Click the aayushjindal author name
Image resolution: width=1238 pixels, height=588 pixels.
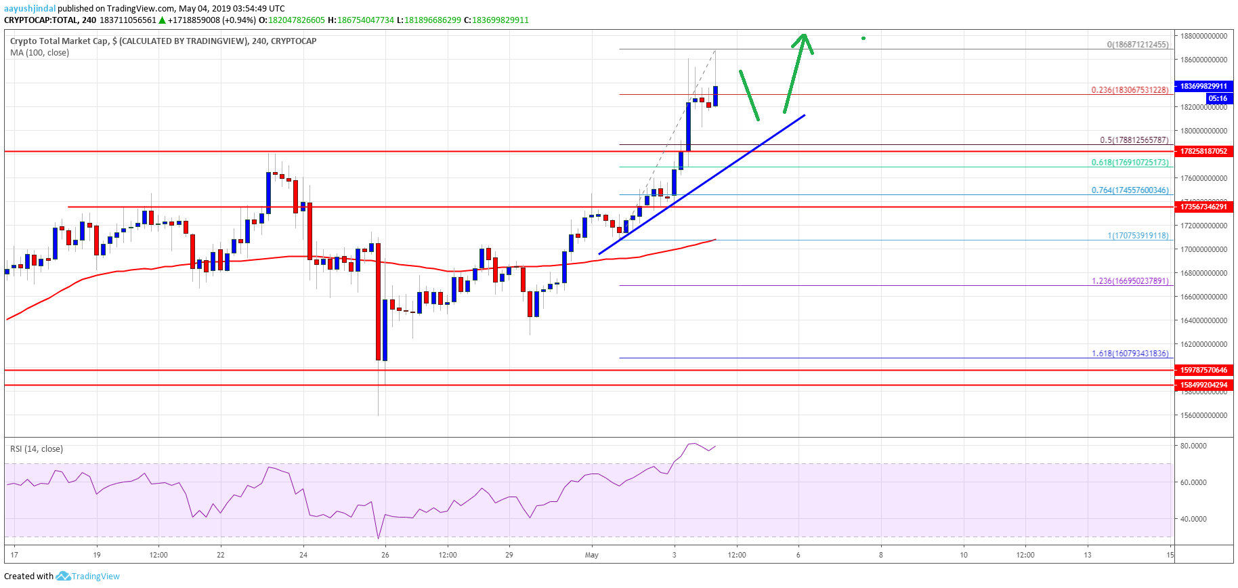coord(30,8)
